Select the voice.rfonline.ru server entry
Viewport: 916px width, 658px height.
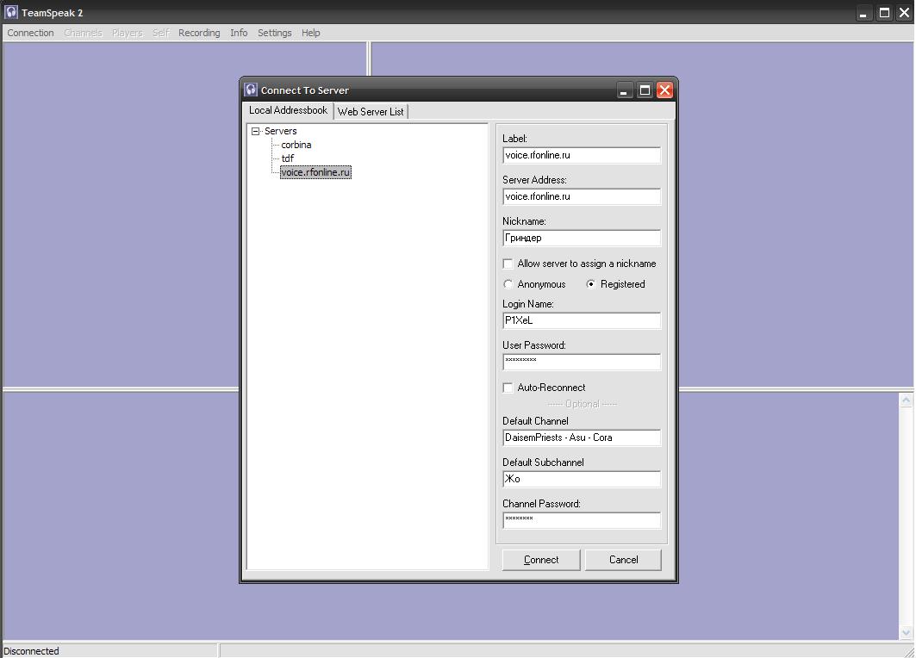(x=315, y=172)
